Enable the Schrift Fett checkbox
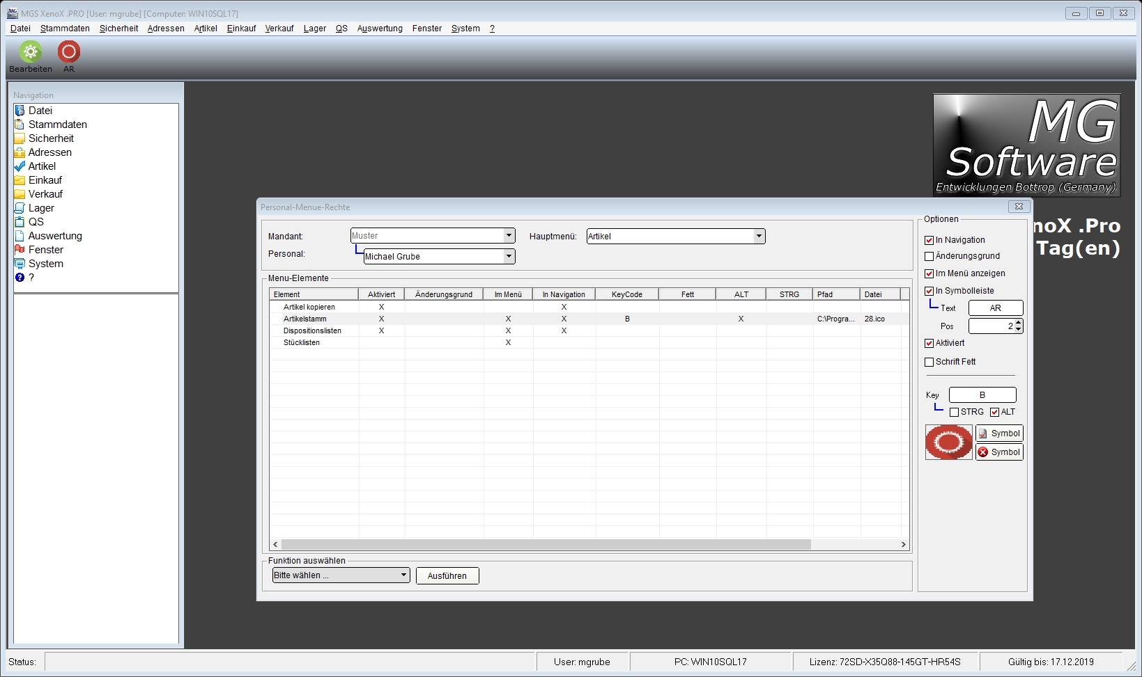Viewport: 1142px width, 677px height. click(929, 362)
